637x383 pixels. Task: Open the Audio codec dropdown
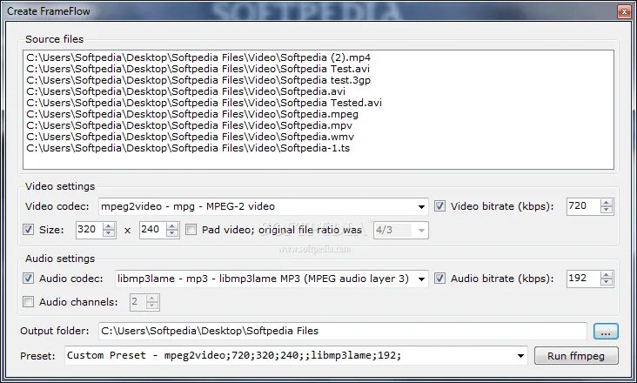click(421, 279)
